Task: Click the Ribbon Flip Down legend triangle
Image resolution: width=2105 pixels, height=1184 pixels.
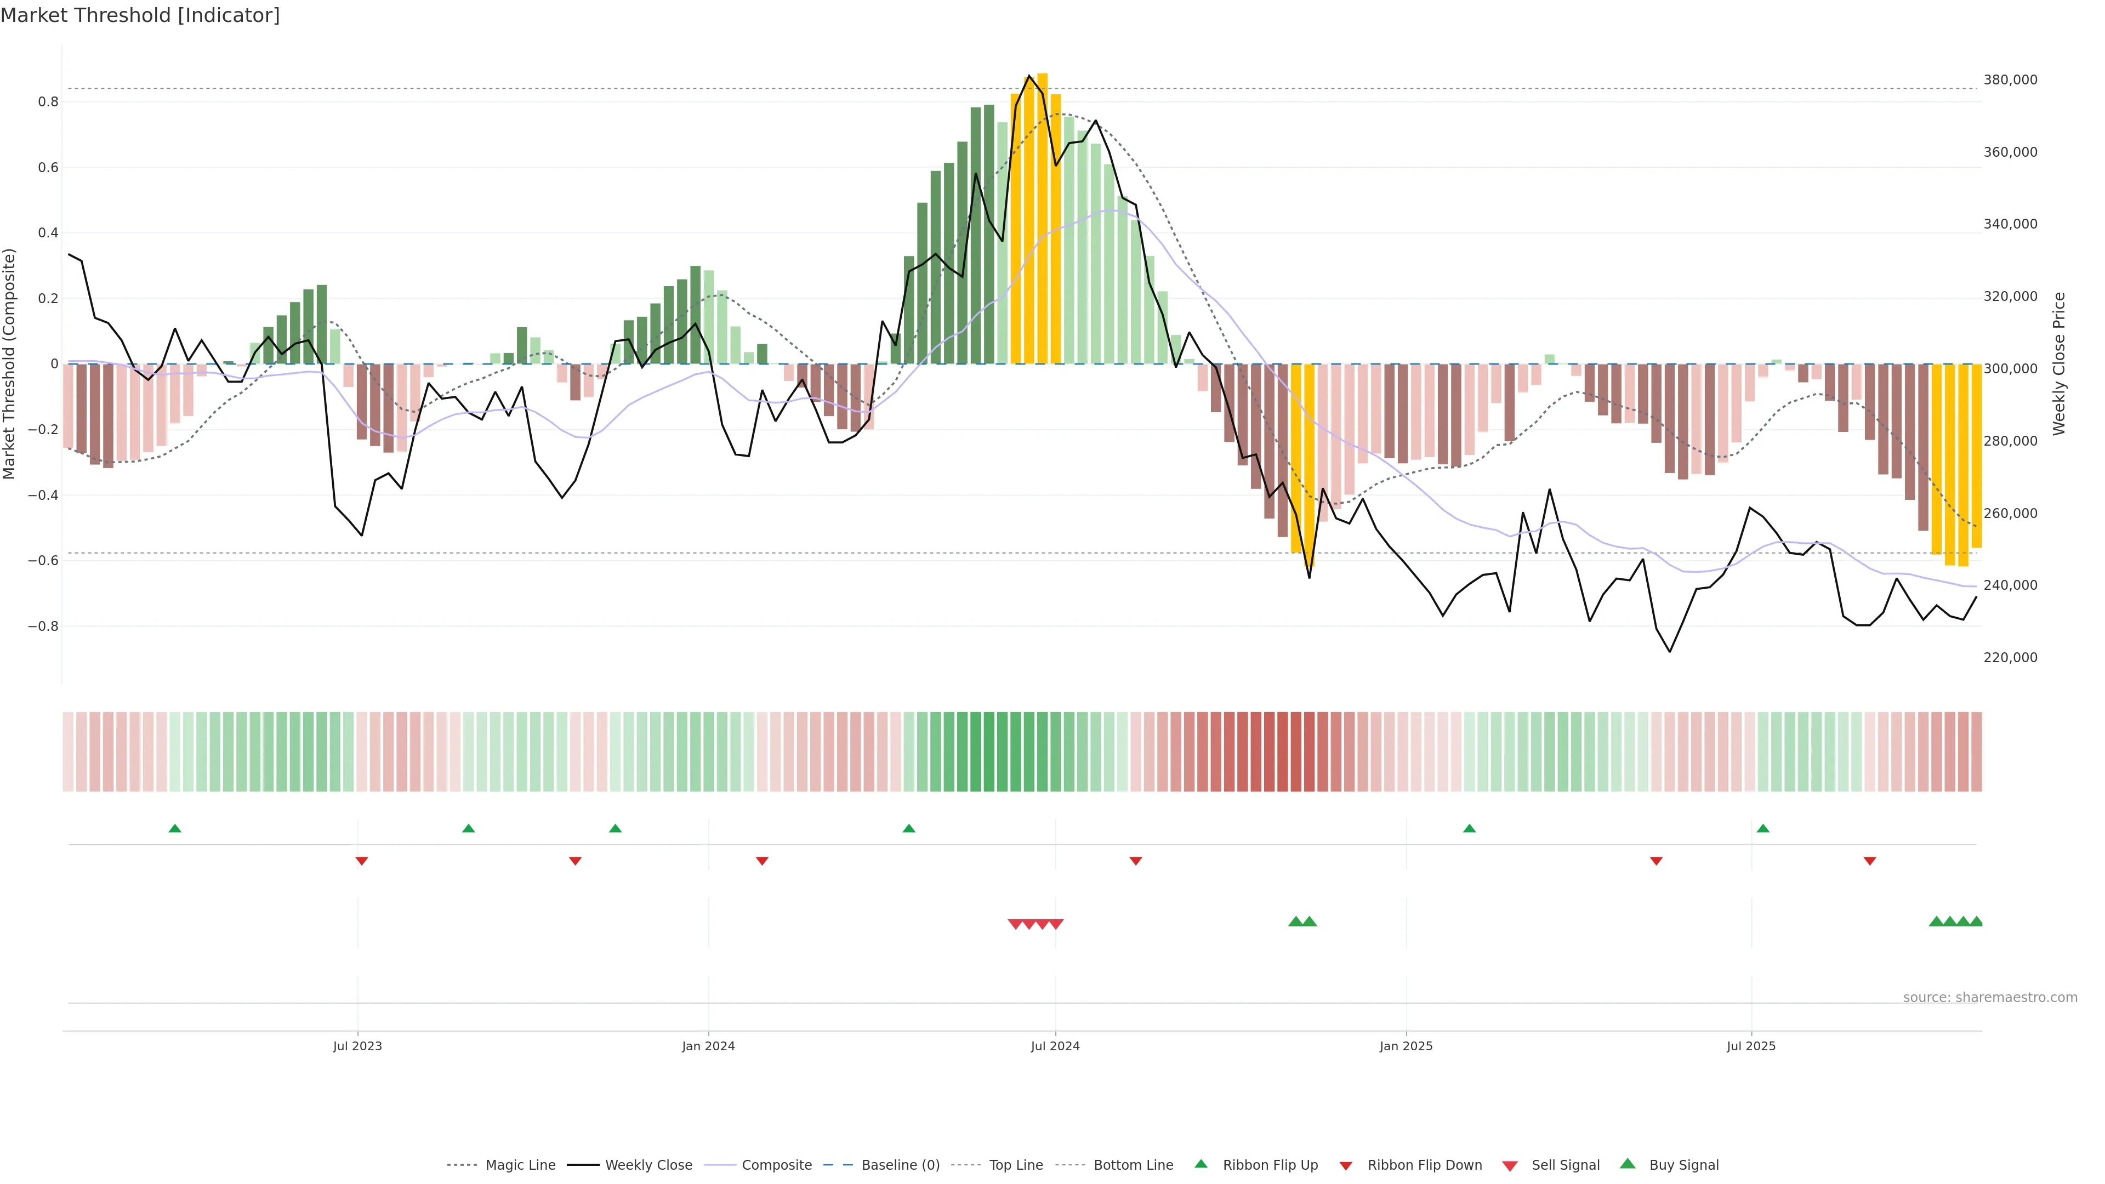Action: click(x=1345, y=1166)
